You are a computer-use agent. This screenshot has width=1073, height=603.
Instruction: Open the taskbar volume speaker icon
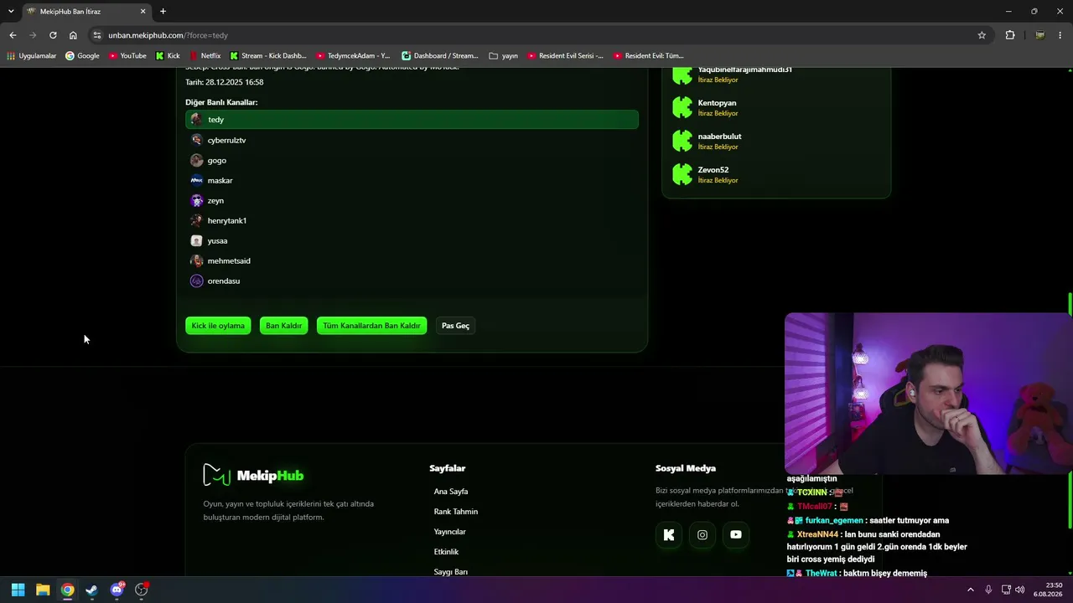(1020, 590)
